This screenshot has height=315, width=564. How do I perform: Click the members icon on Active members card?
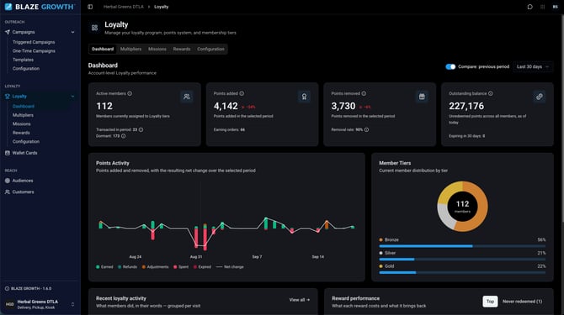[187, 97]
